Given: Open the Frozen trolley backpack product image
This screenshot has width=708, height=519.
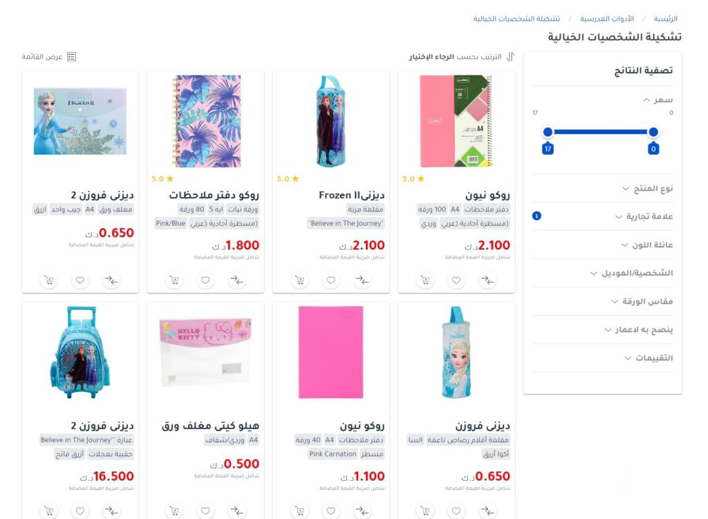Looking at the screenshot, I should [x=80, y=352].
